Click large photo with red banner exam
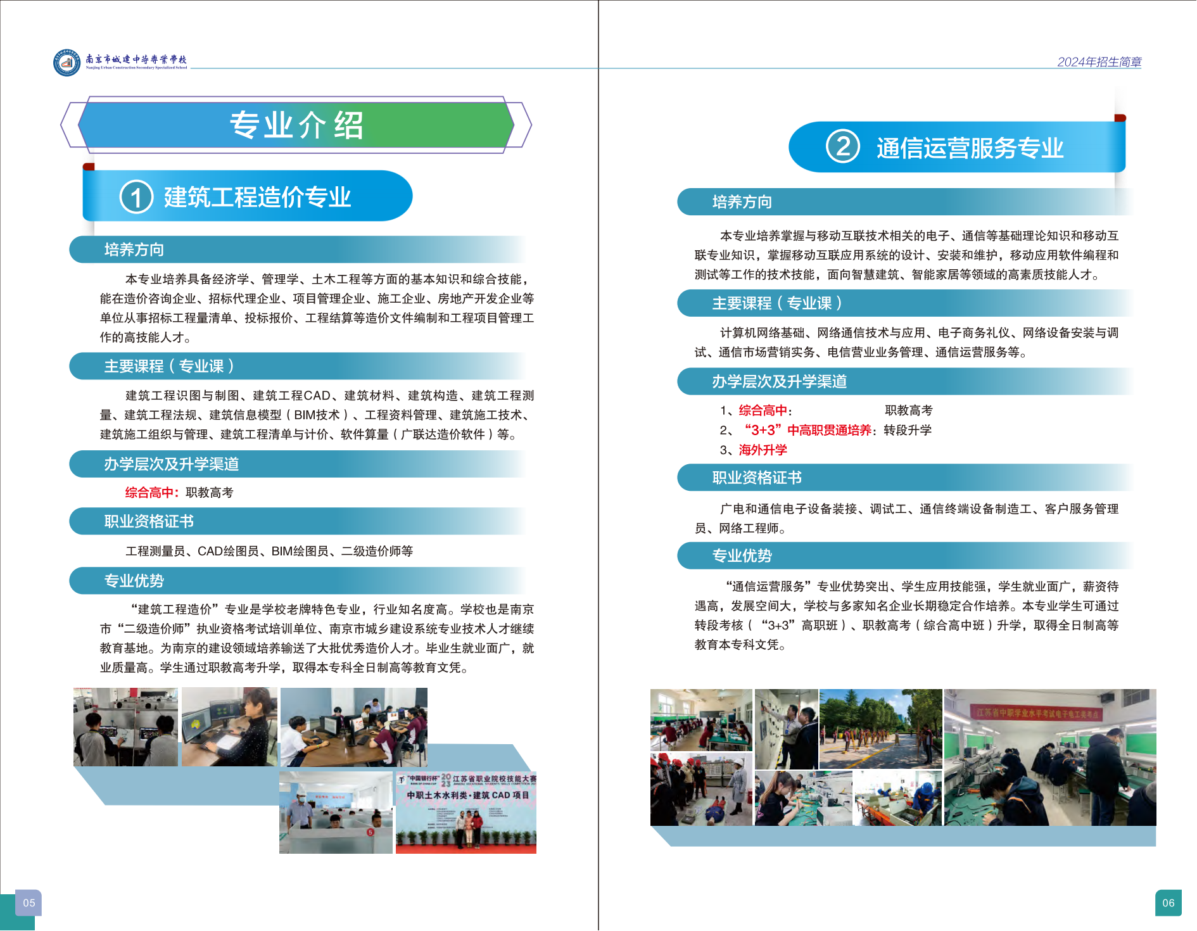The image size is (1197, 931). pos(1050,757)
